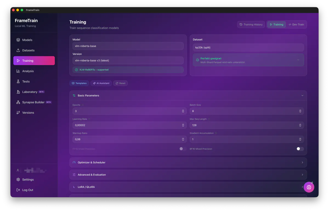The width and height of the screenshot is (329, 211).
Task: Click 'Multi-Shard Parquet wird nativ unterstützt' text
Action: pyautogui.click(x=223, y=62)
